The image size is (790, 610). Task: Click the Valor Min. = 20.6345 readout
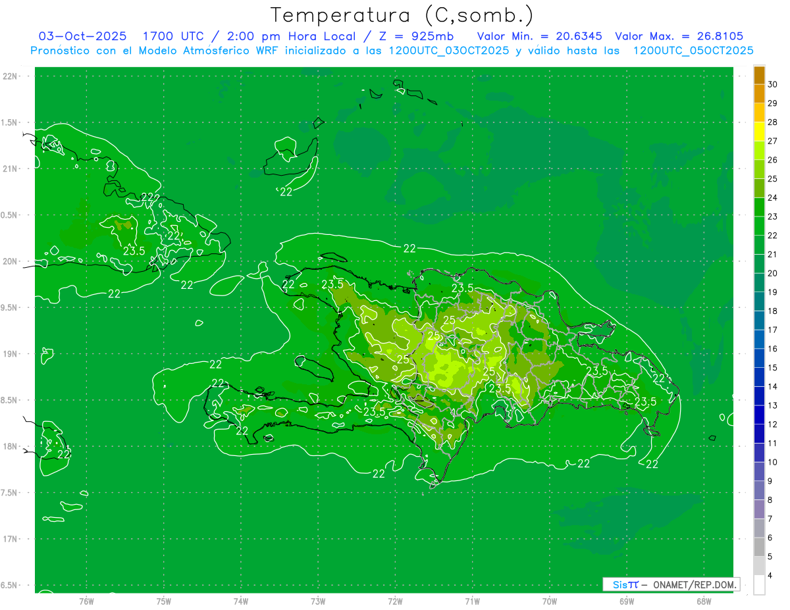[539, 36]
